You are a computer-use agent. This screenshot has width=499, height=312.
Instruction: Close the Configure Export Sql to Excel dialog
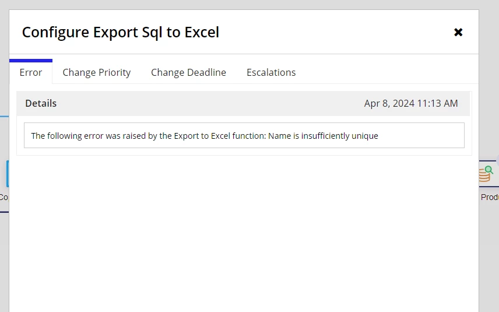tap(458, 32)
